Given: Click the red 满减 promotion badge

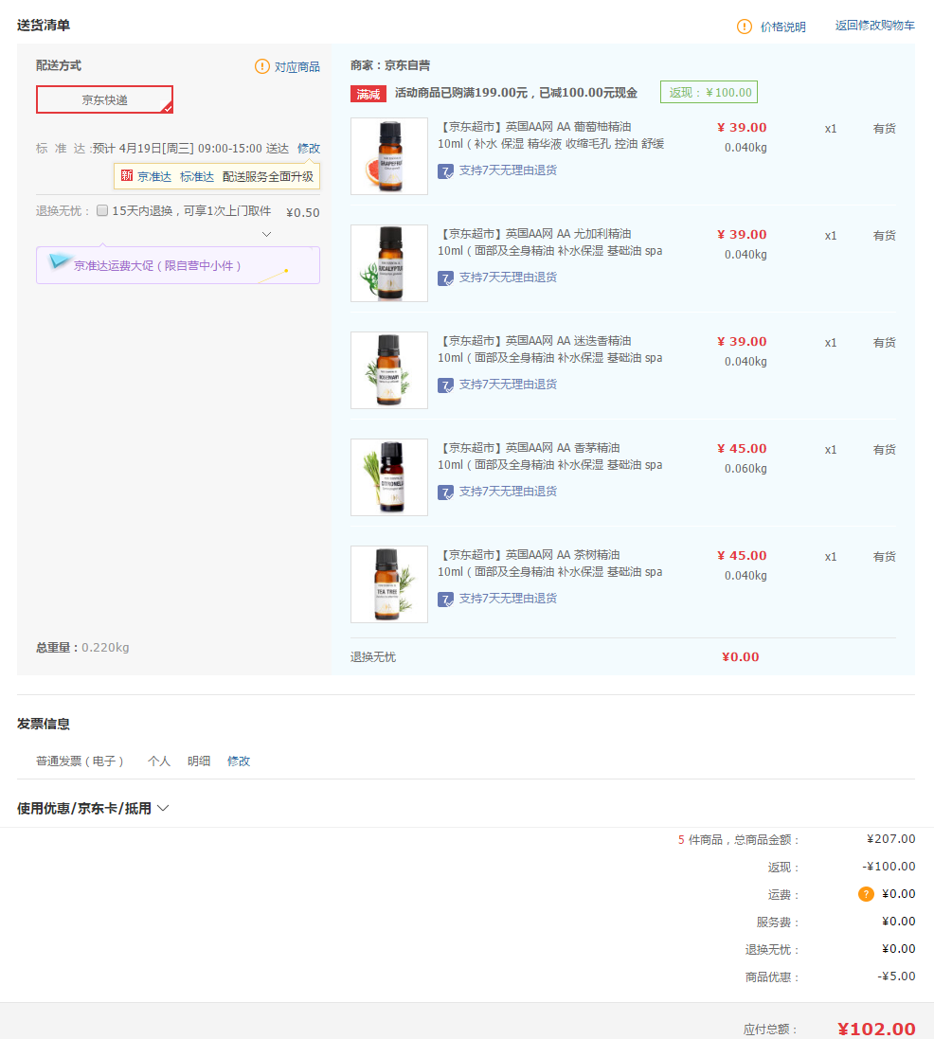Looking at the screenshot, I should coord(368,92).
